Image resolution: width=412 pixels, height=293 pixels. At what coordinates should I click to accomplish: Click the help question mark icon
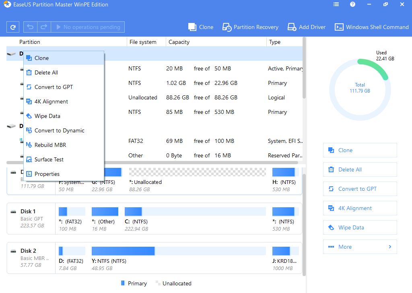tap(352, 5)
